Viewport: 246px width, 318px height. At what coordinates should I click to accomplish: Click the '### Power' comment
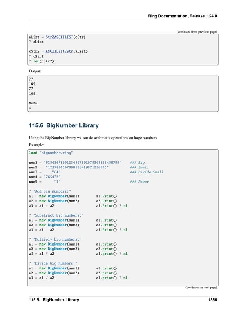[x=139, y=182]
